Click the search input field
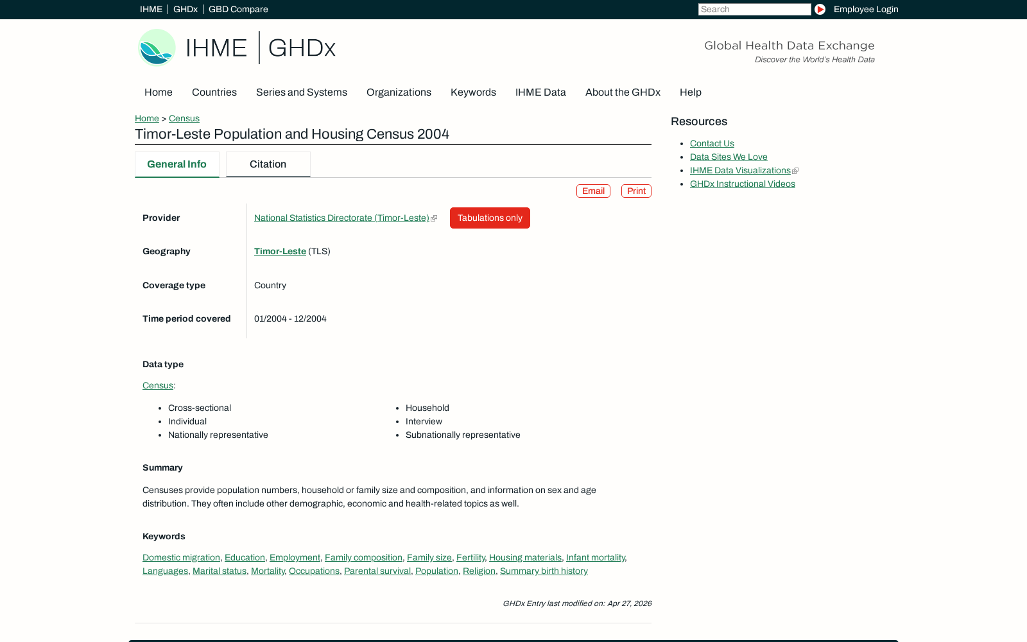This screenshot has width=1027, height=642. [x=754, y=9]
